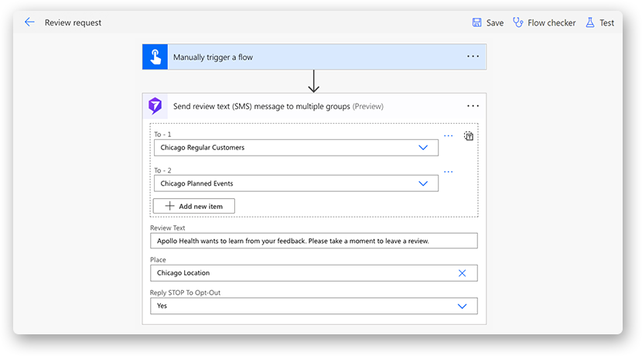The image size is (642, 356).
Task: Click the Flow checker button label
Action: pos(552,23)
